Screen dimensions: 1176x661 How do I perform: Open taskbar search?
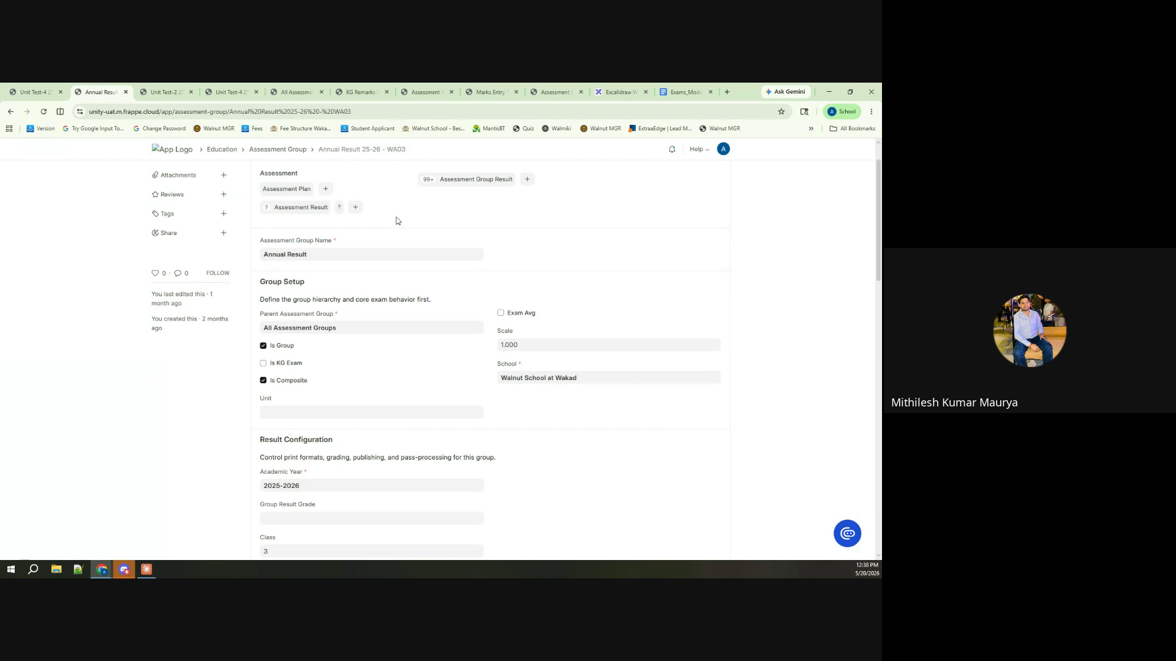[33, 570]
